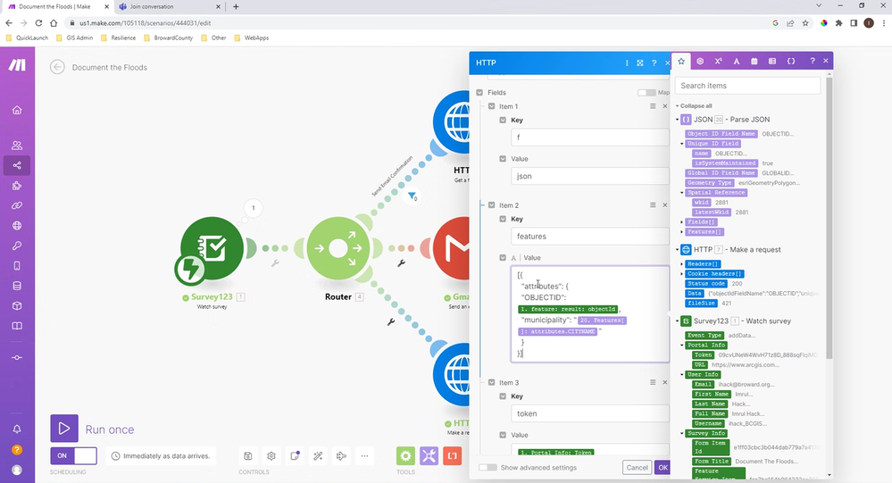Click the Save scenario disk icon
This screenshot has height=483, width=892.
coord(248,455)
